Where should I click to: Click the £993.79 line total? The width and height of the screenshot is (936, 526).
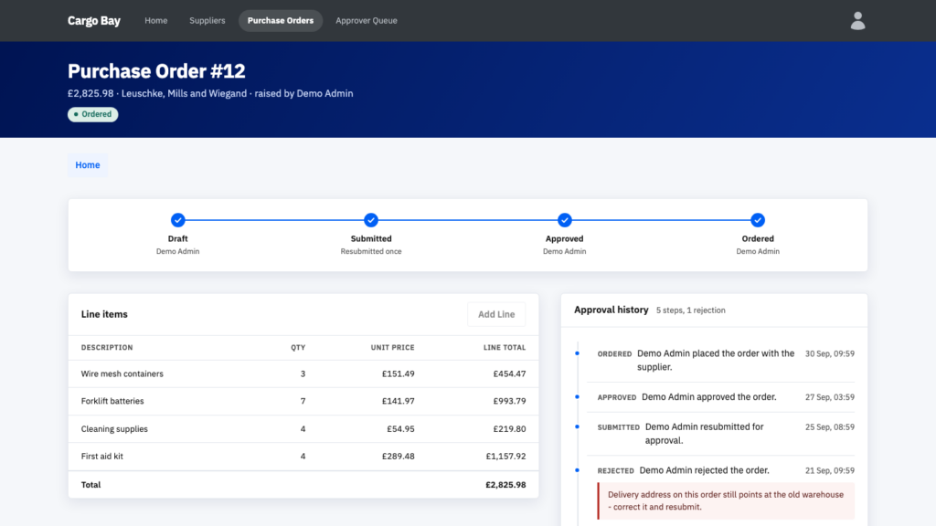(x=509, y=402)
